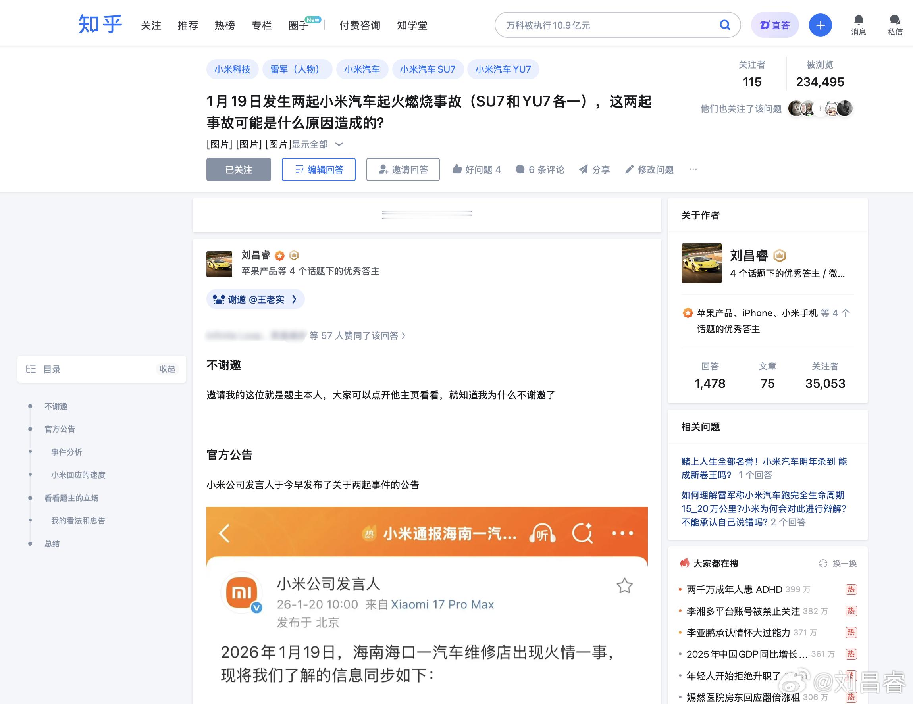Open the 专栏 navigation item

[261, 25]
